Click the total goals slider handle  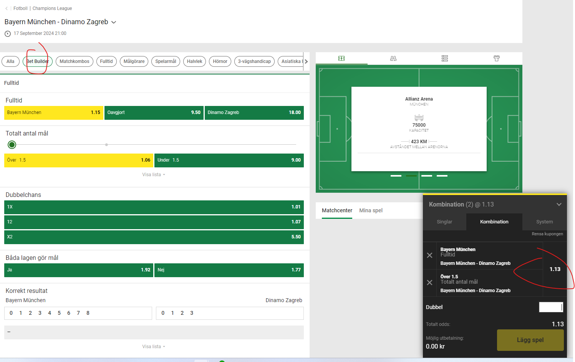click(x=12, y=145)
